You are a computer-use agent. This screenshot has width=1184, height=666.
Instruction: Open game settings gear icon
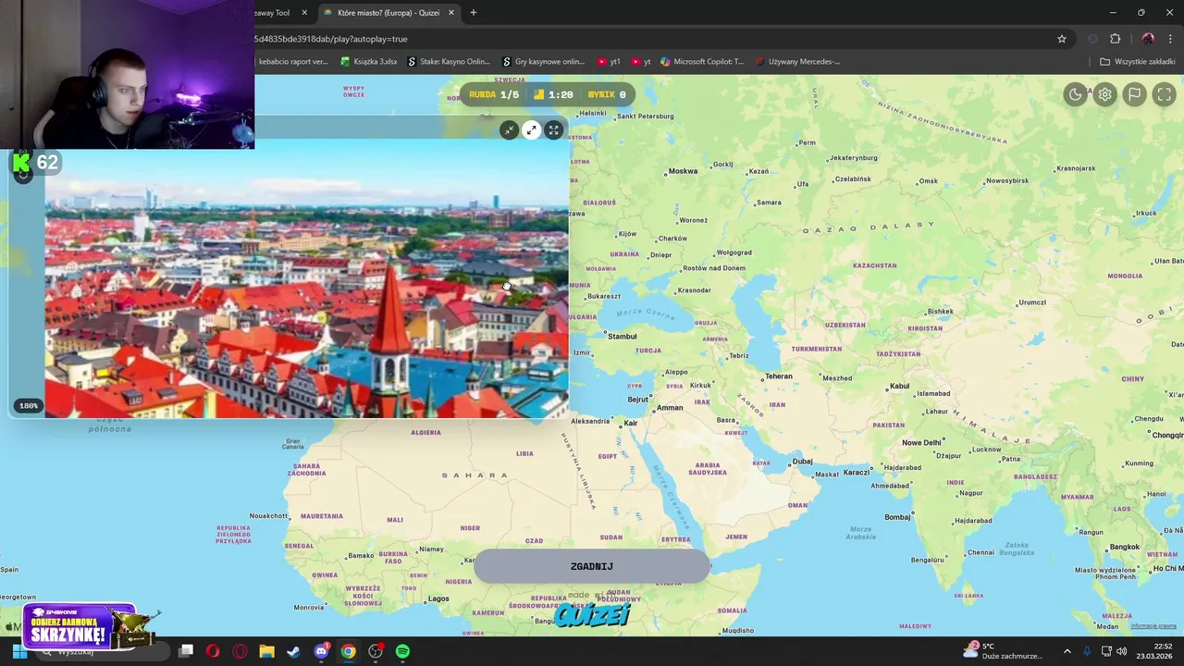1104,94
